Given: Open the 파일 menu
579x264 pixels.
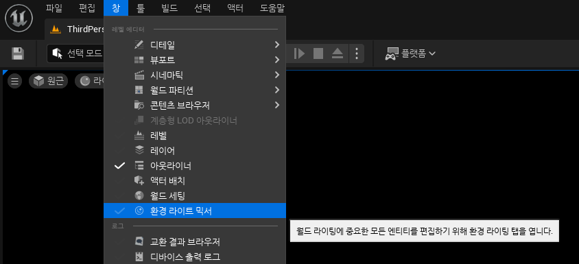Looking at the screenshot, I should click(x=54, y=8).
